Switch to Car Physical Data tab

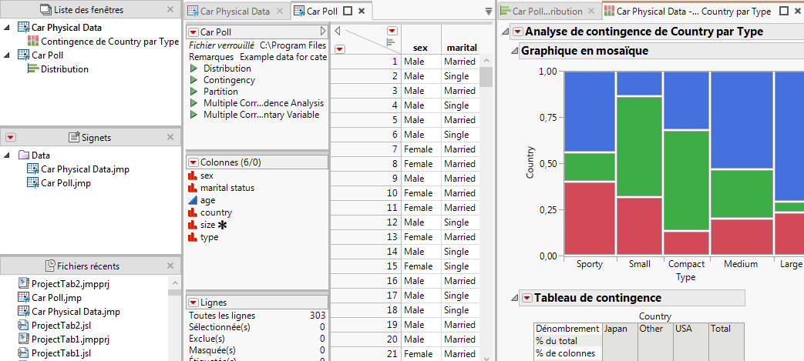click(x=235, y=11)
